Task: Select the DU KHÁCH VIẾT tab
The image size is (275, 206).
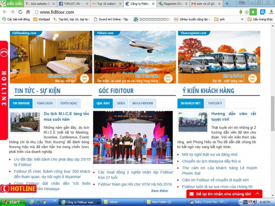Action: click(x=190, y=103)
